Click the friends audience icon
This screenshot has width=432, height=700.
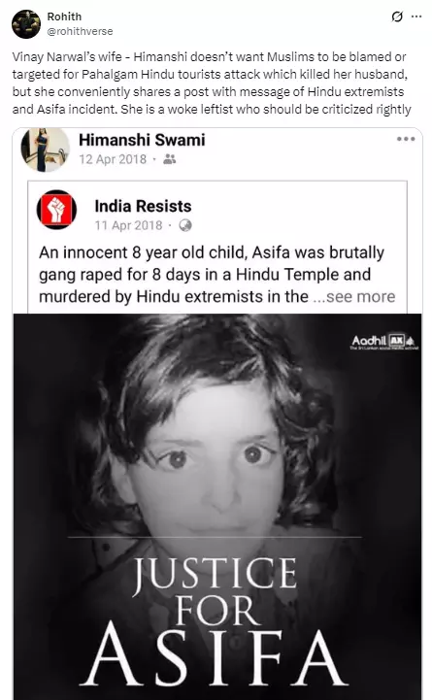click(x=170, y=159)
